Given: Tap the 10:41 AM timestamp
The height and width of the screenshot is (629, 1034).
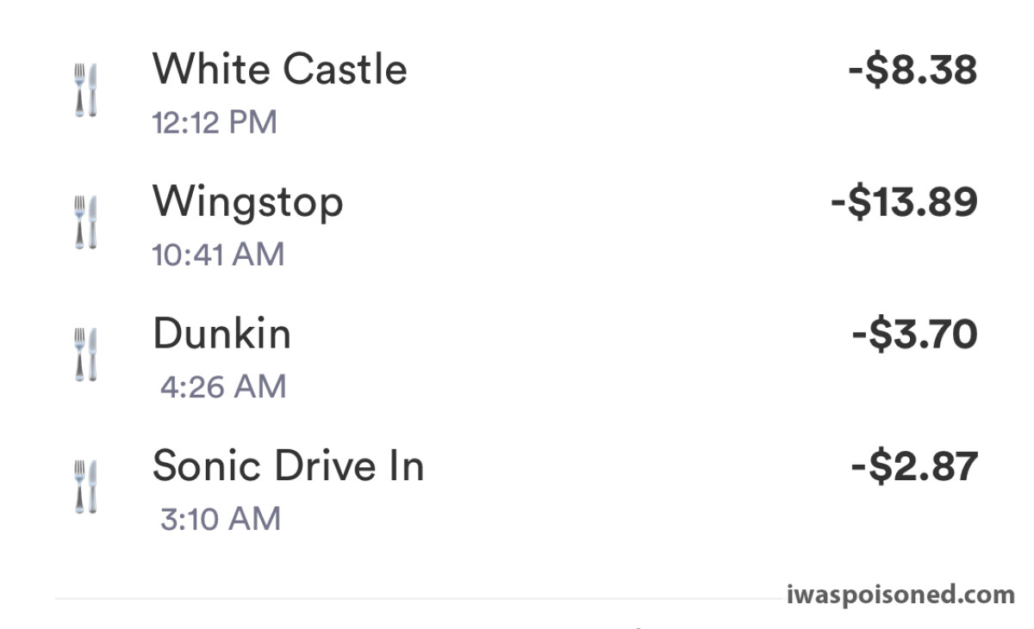Looking at the screenshot, I should 218,256.
